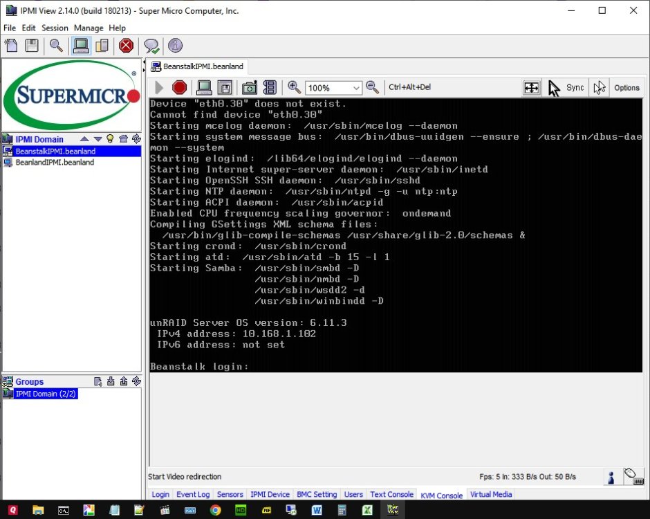Screen dimensions: 650x519
Task: Click the user info icon in the status bar
Action: click(x=611, y=477)
